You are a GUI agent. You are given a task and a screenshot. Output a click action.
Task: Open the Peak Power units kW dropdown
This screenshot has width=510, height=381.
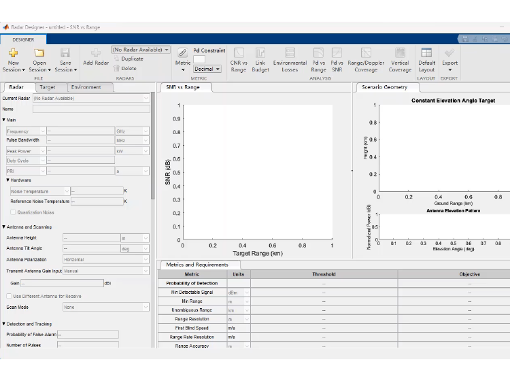[132, 151]
